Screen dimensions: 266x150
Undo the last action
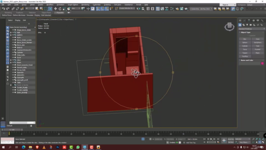point(3,9)
